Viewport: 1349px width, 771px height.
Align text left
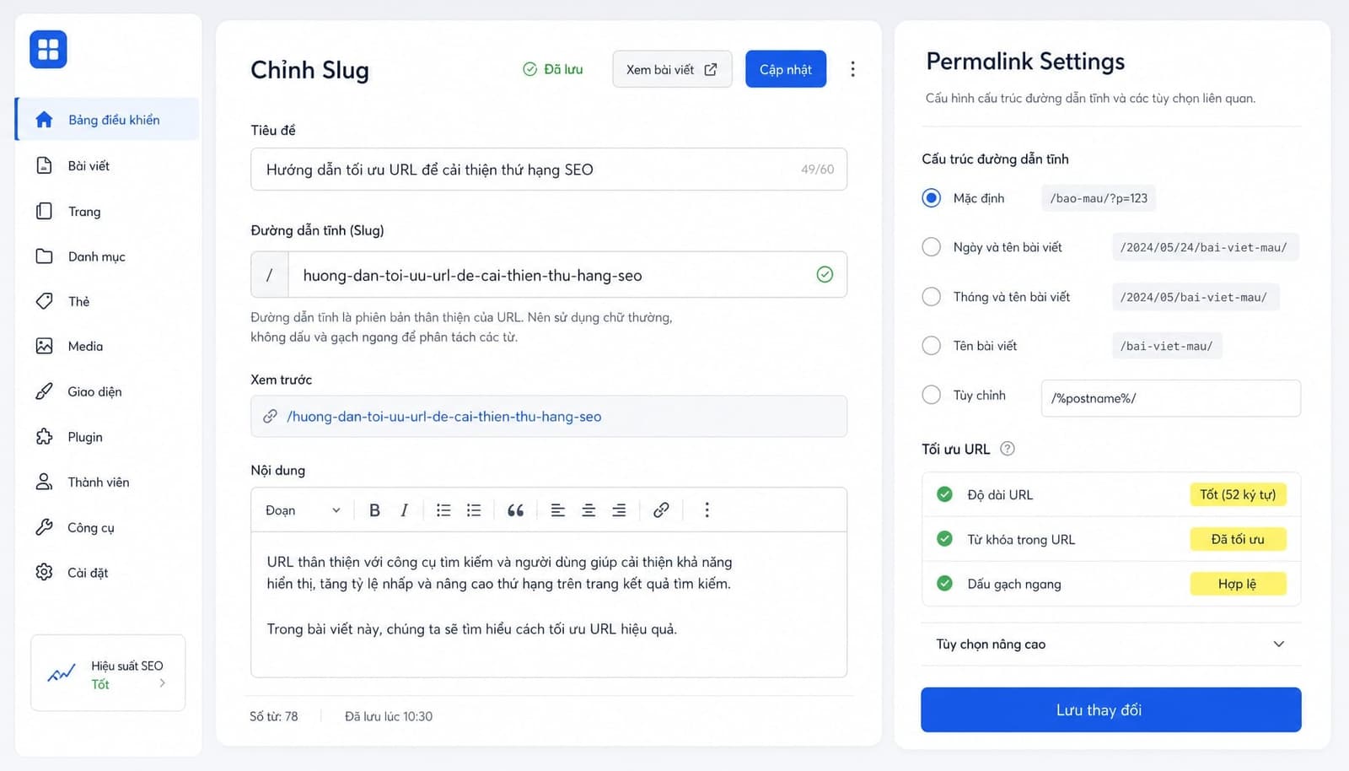pyautogui.click(x=557, y=510)
